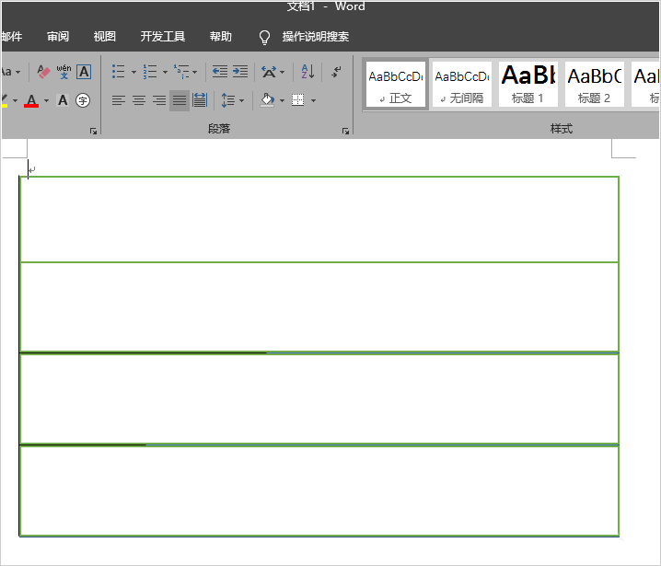Screen dimensions: 661x566
Task: Expand the Bullets dropdown arrow
Action: pos(133,72)
